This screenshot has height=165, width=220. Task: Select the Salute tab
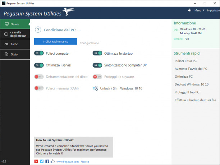click(15, 24)
